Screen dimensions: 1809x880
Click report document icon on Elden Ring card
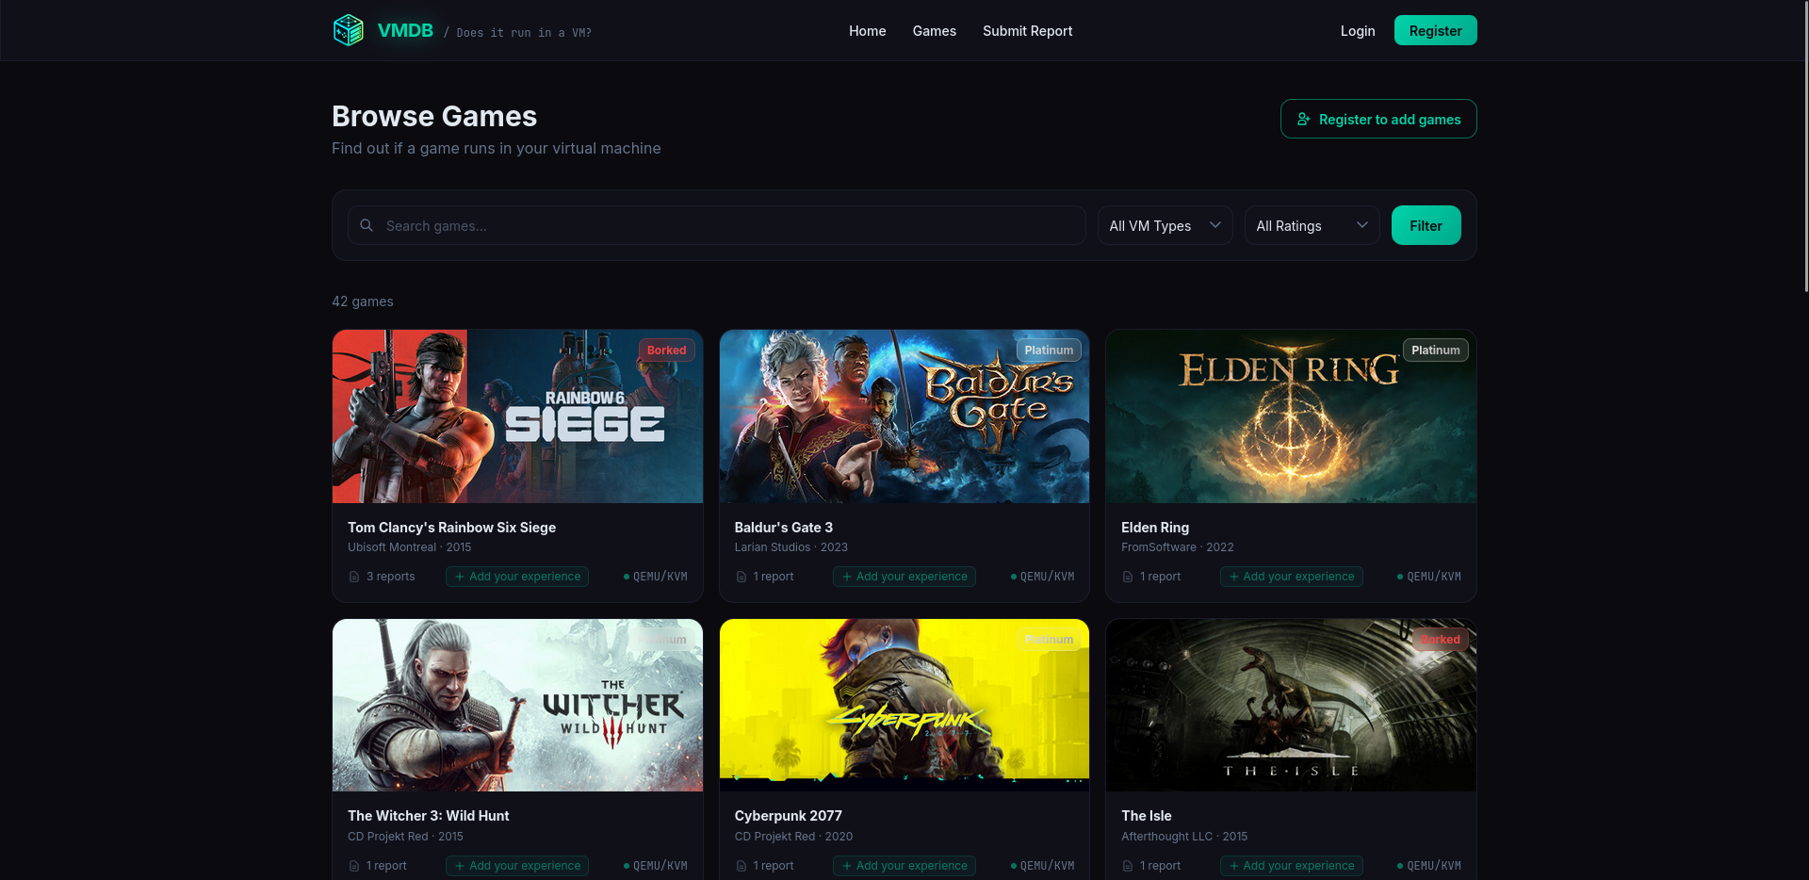pos(1128,577)
